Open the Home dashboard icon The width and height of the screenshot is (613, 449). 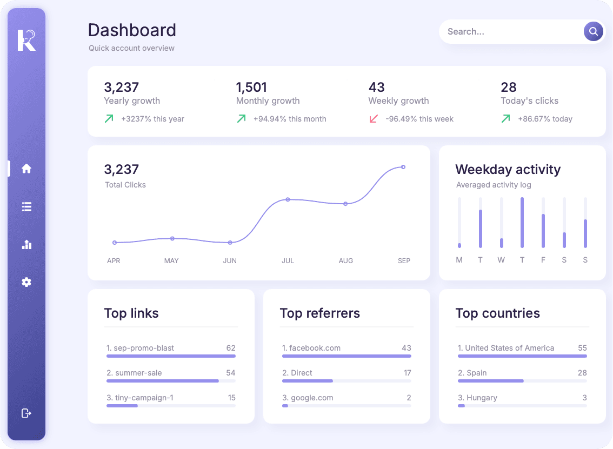coord(26,169)
